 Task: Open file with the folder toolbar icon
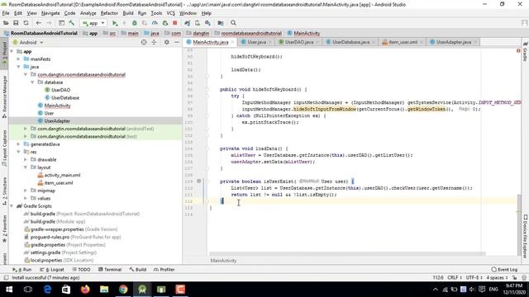click(x=6, y=23)
